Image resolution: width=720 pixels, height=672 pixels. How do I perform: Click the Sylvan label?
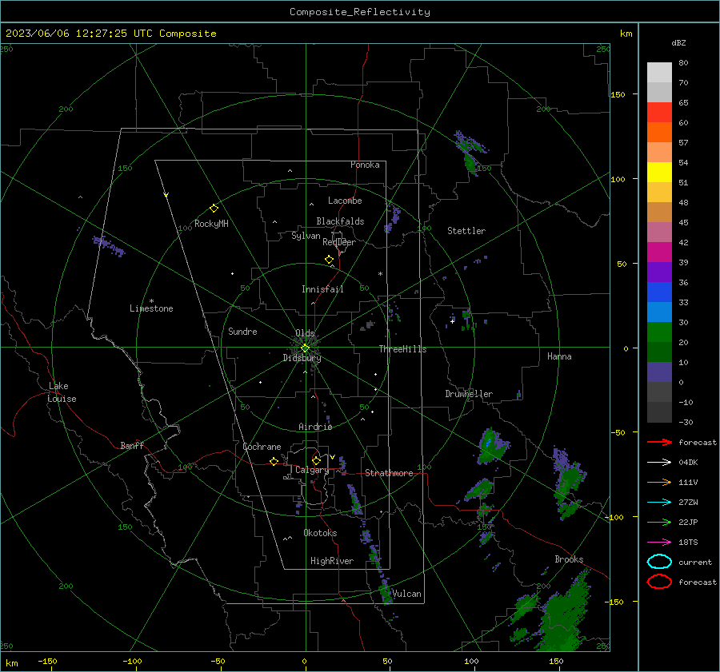click(306, 236)
